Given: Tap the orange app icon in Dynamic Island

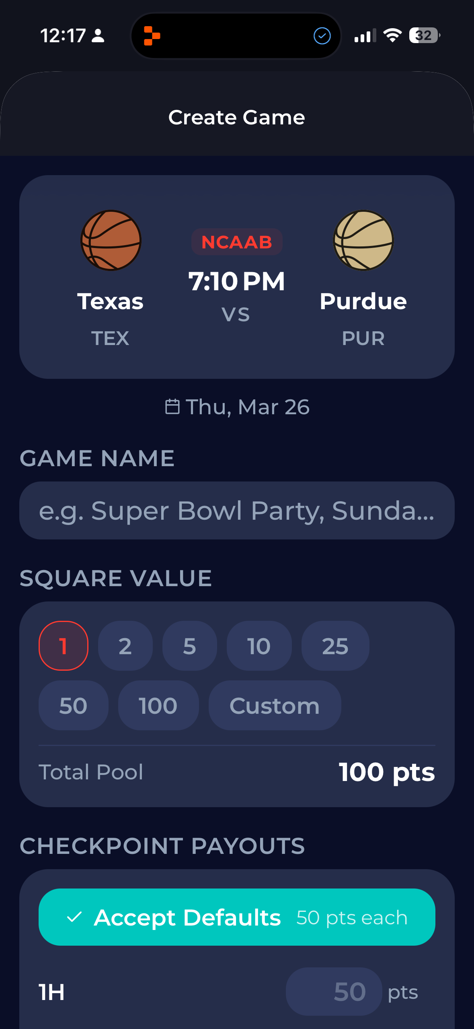Looking at the screenshot, I should 152,36.
